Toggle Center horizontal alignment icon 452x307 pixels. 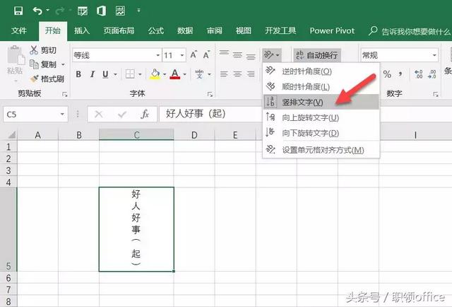pos(237,74)
